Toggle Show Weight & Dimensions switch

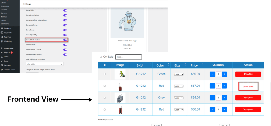click(x=65, y=20)
